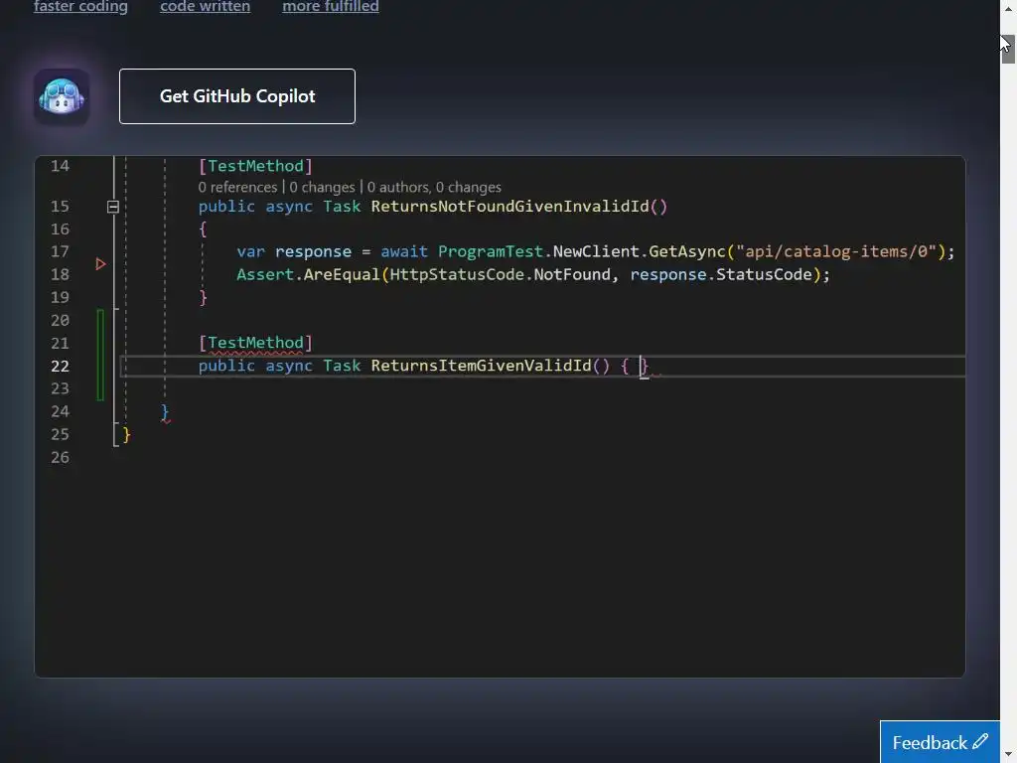Collapse the method at line 15

pyautogui.click(x=113, y=207)
